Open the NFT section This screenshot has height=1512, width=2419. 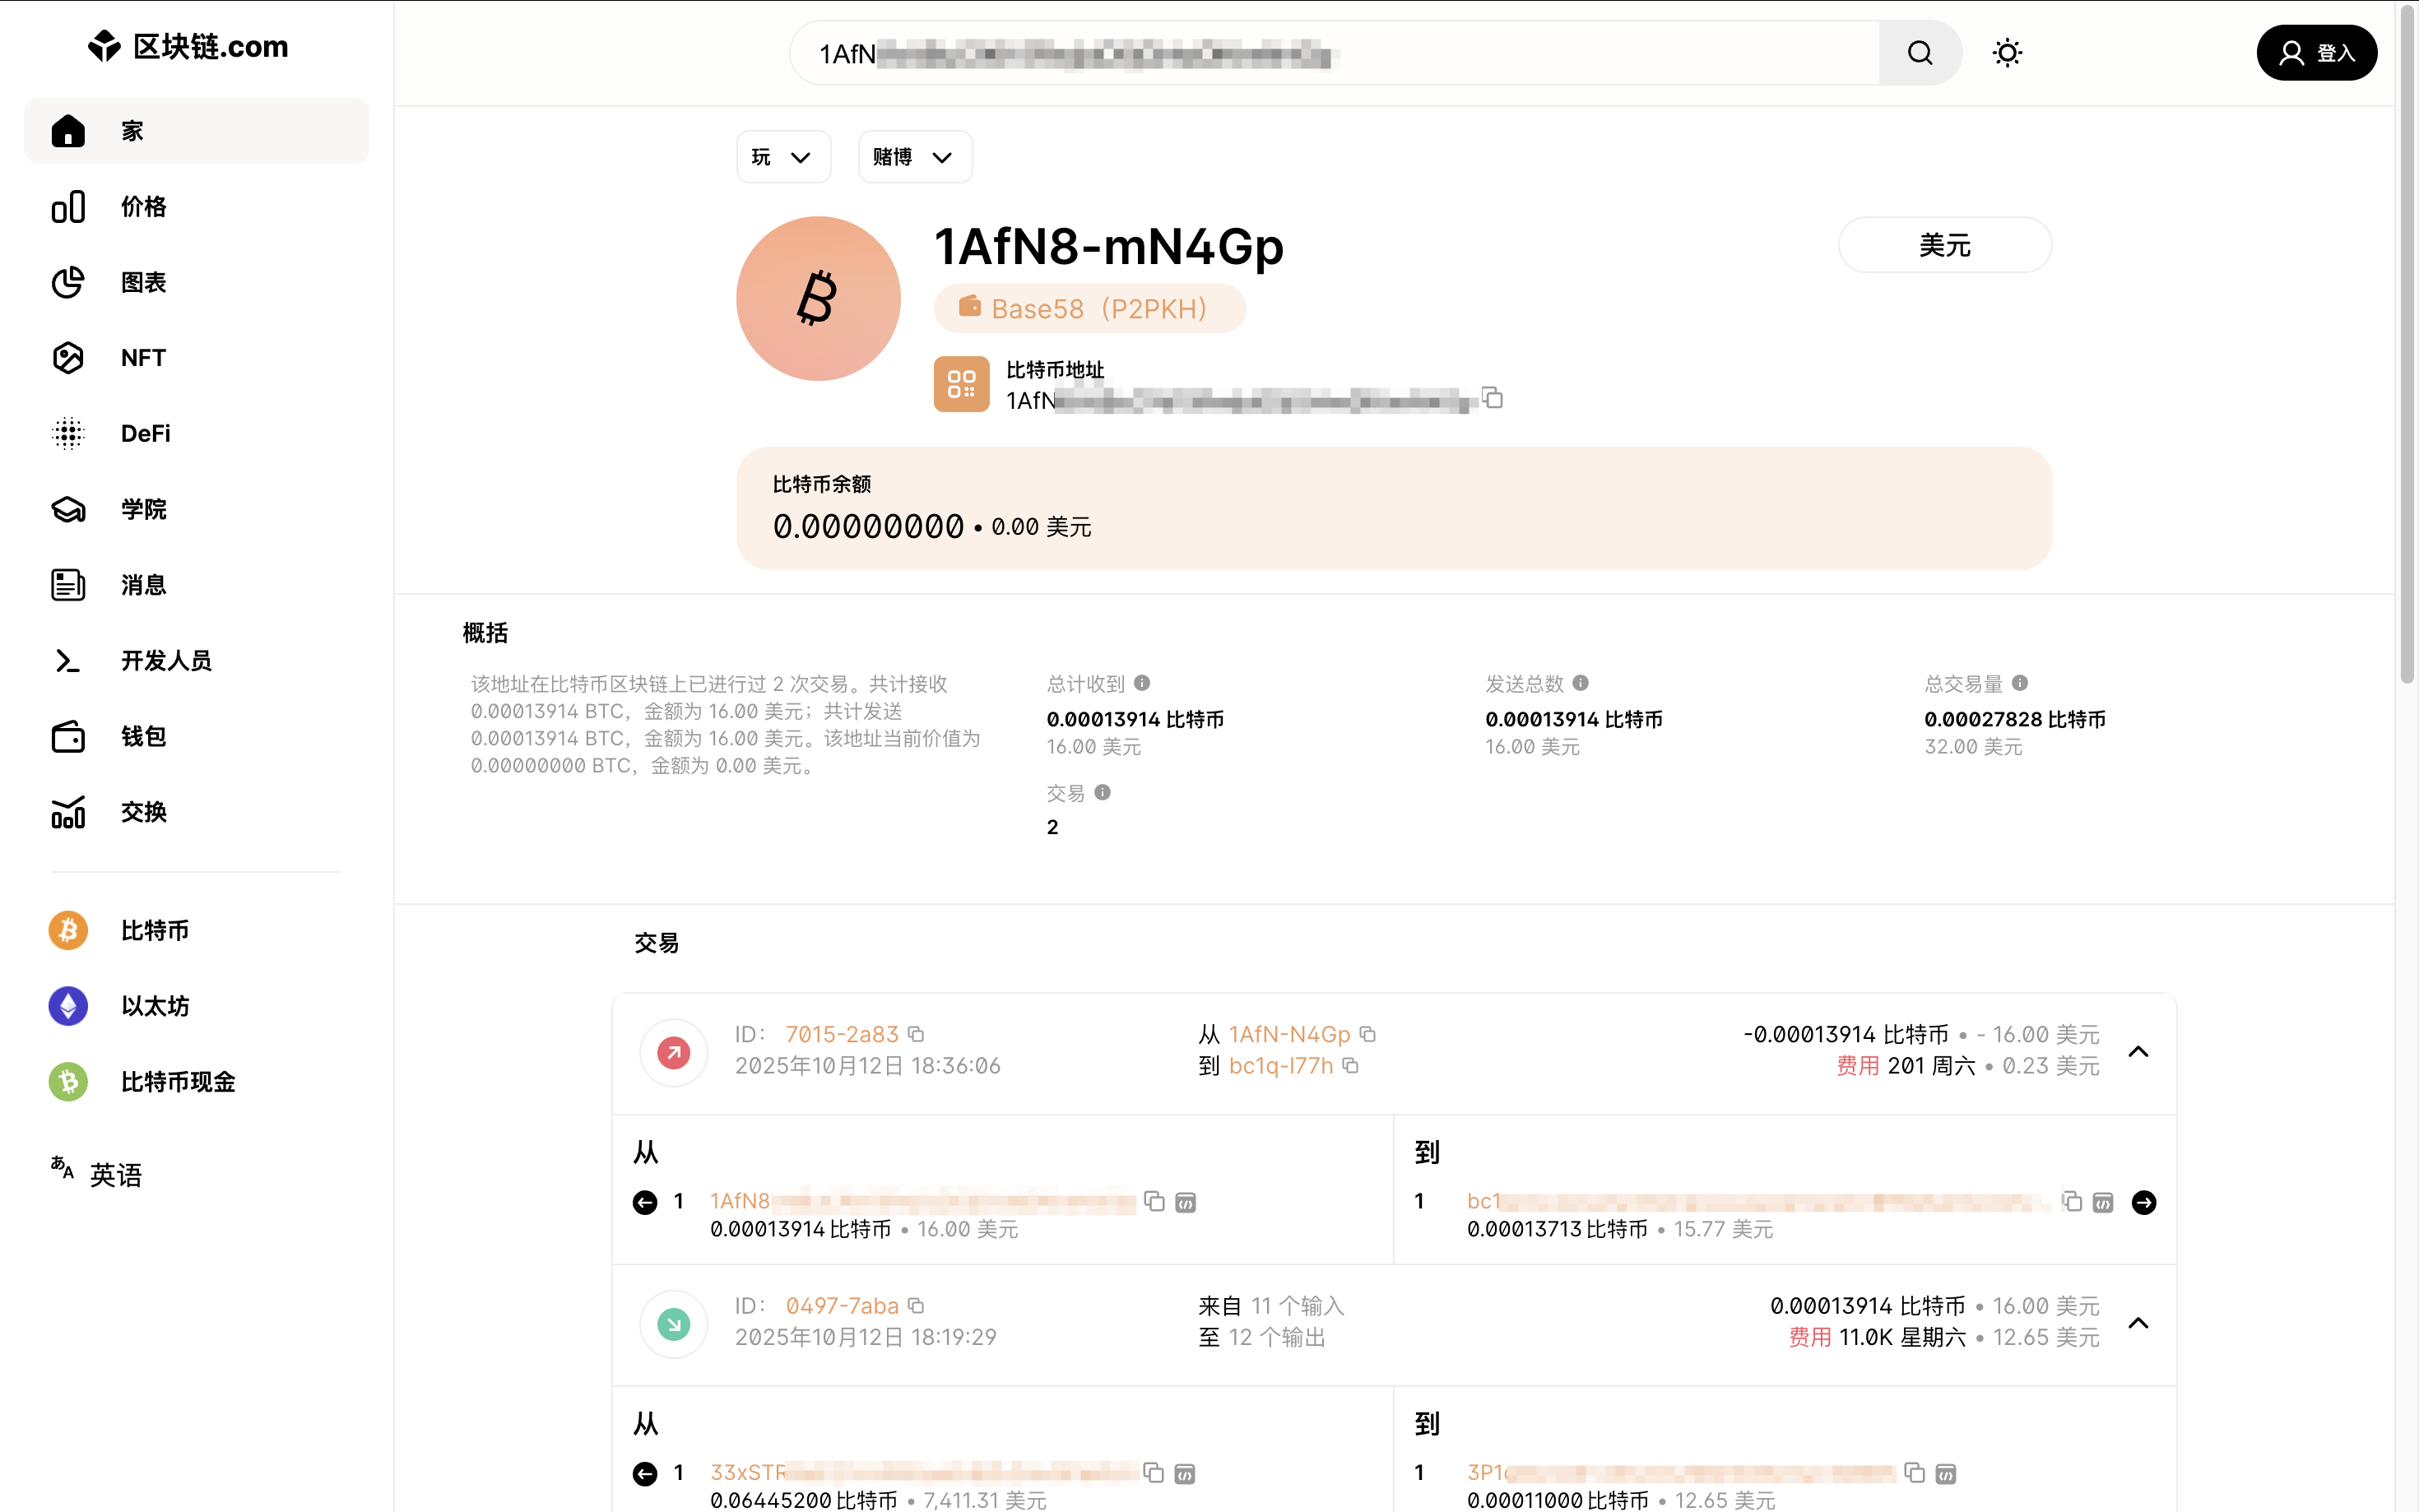143,357
